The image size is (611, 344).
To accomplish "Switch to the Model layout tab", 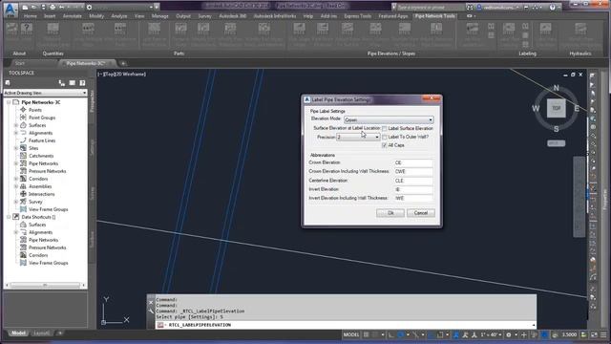I will tap(18, 333).
